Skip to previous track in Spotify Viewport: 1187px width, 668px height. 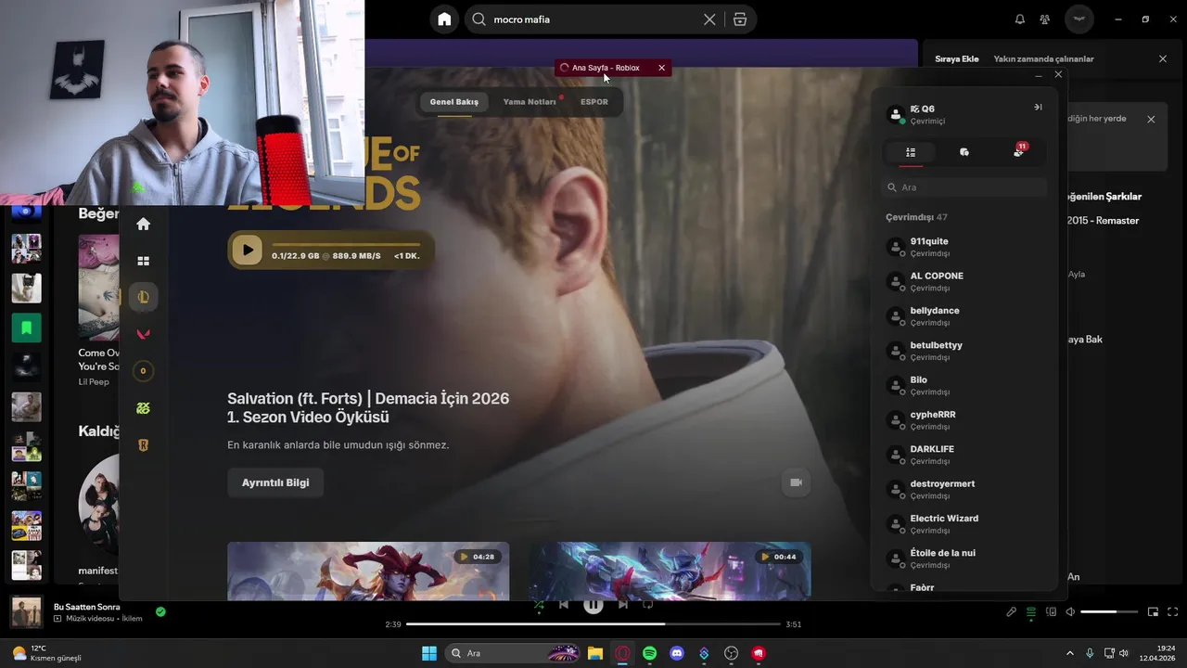coord(563,605)
